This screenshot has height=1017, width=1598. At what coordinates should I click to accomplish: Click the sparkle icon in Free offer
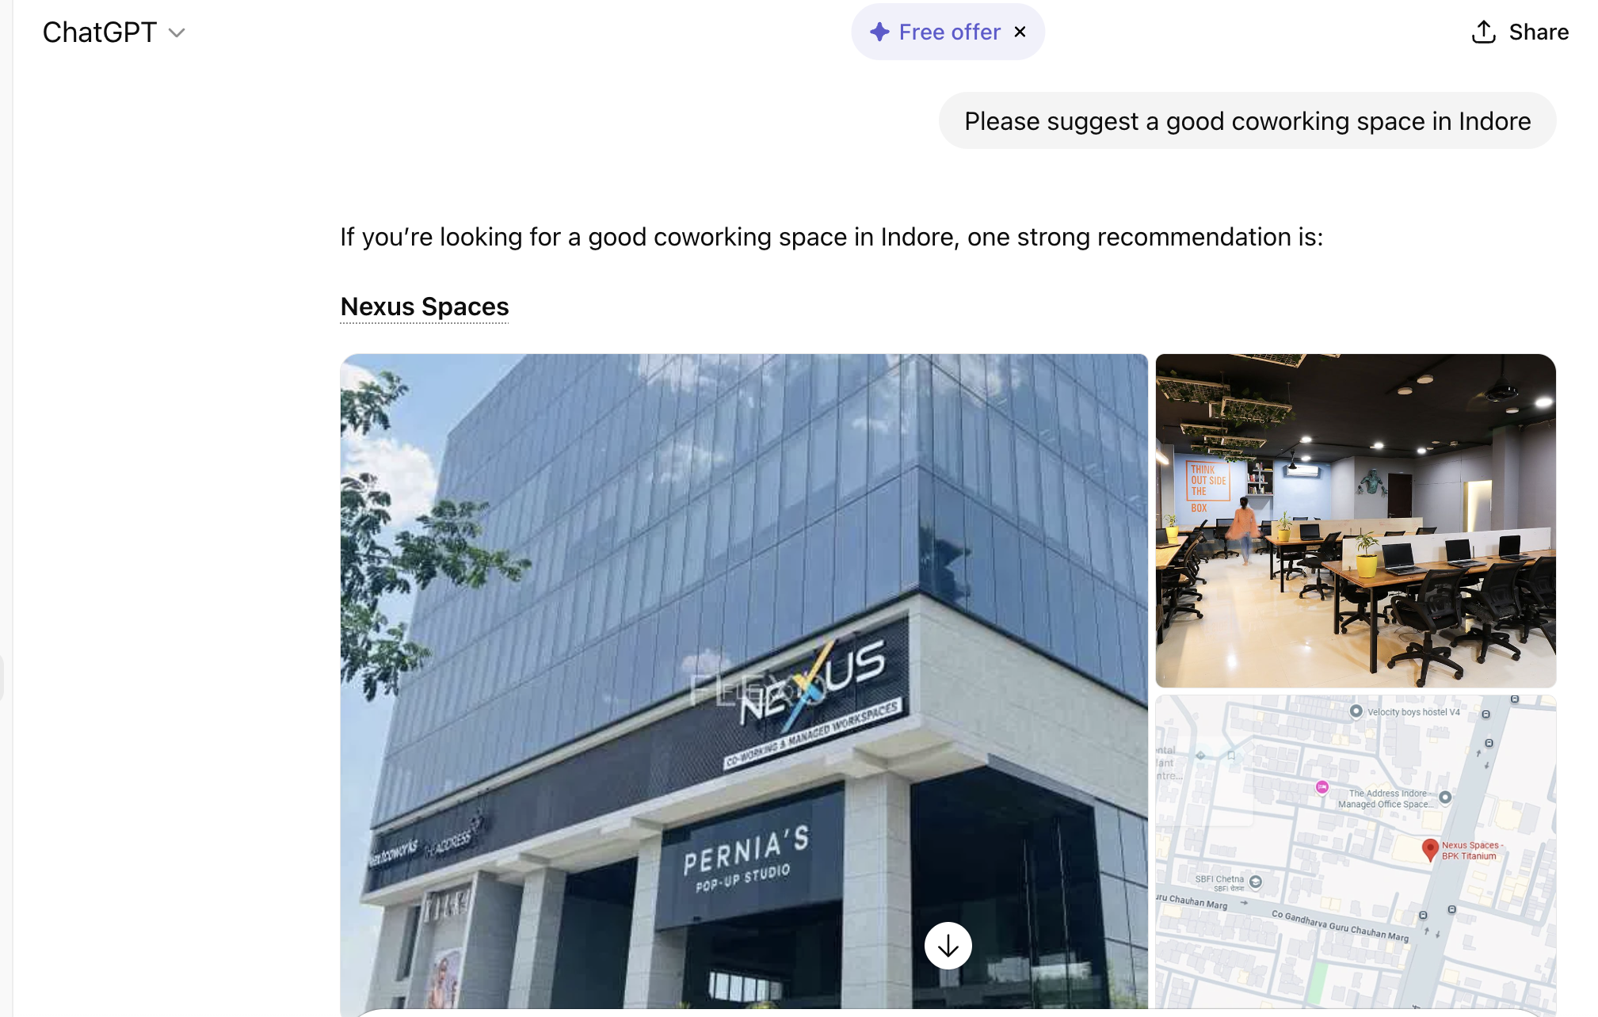(x=879, y=32)
